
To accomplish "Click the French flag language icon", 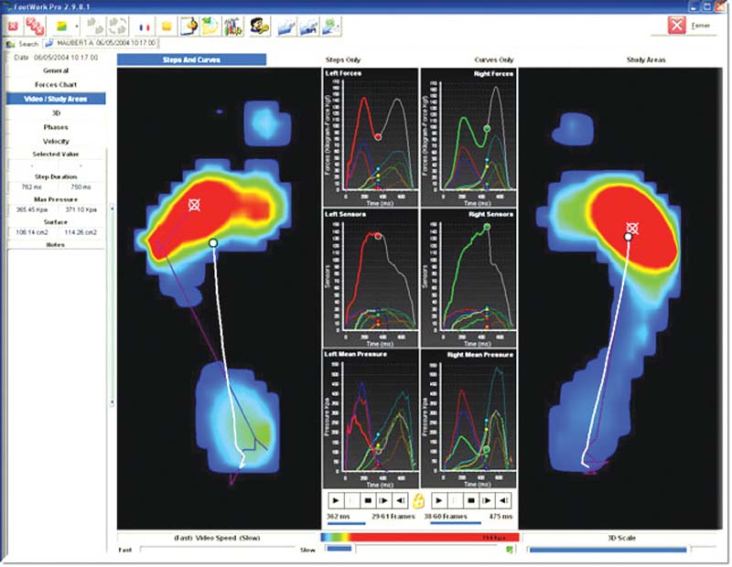I will click(x=144, y=27).
